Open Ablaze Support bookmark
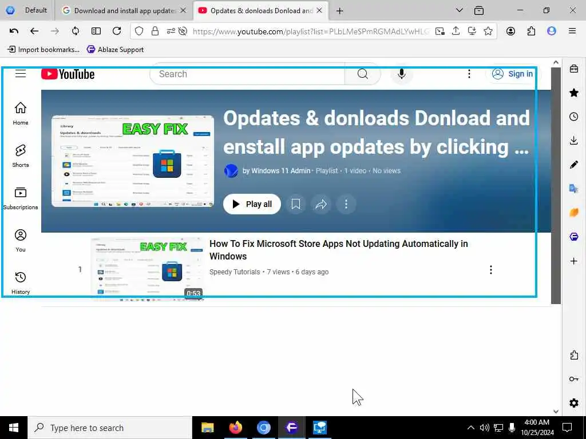This screenshot has height=439, width=586. (115, 49)
